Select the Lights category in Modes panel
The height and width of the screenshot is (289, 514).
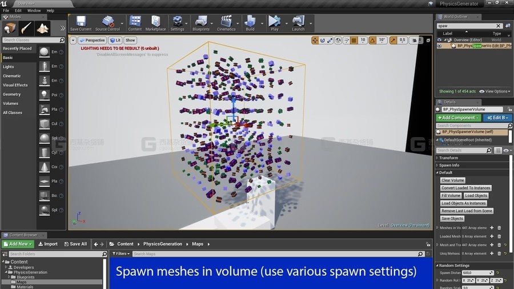pyautogui.click(x=9, y=67)
